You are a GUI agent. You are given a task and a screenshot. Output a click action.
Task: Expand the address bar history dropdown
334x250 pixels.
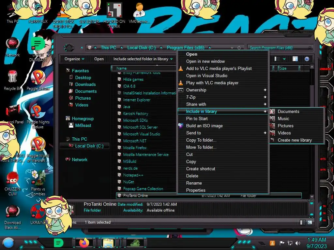point(232,48)
